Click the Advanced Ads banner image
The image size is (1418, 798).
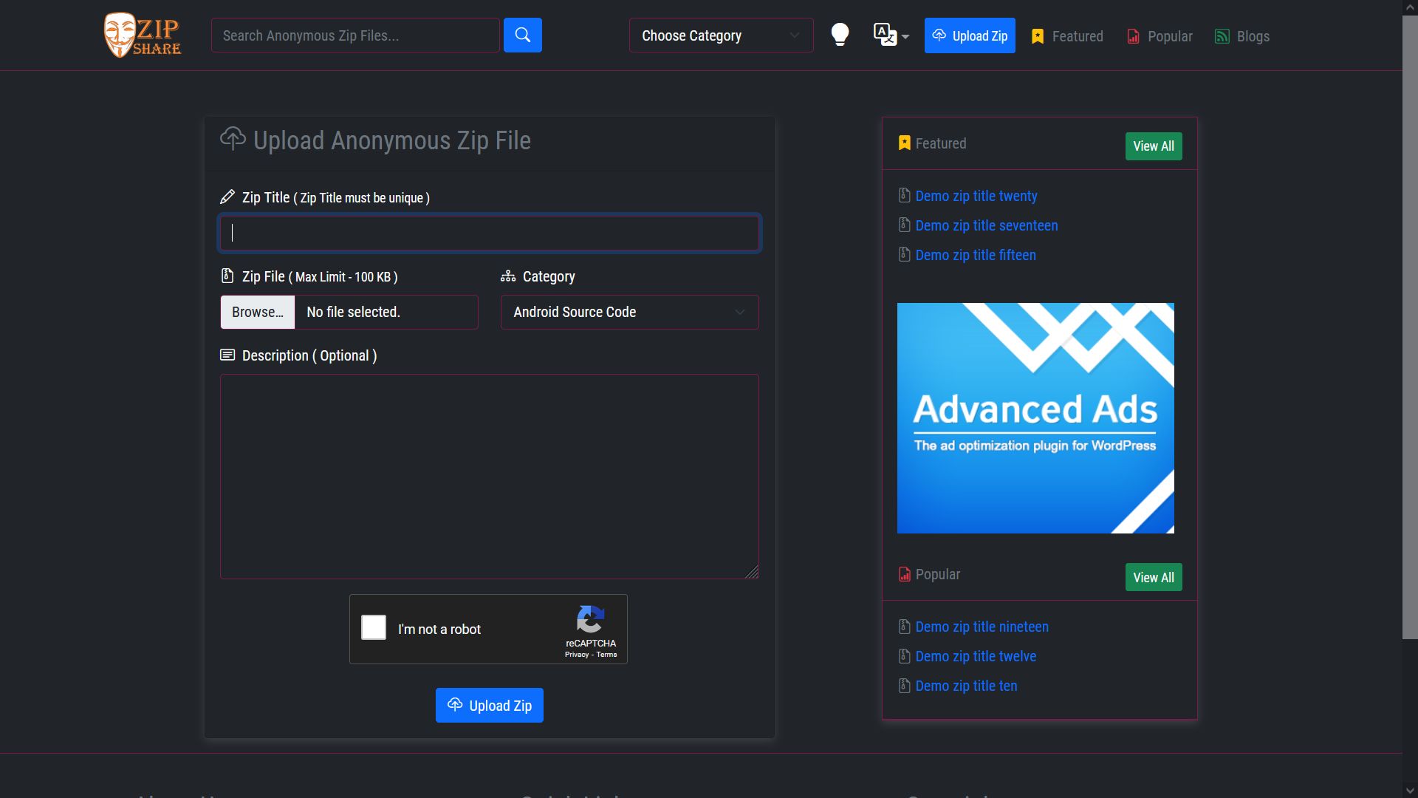click(1034, 417)
